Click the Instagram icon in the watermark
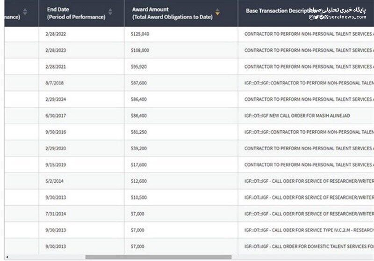374x261 pixels. [311, 17]
